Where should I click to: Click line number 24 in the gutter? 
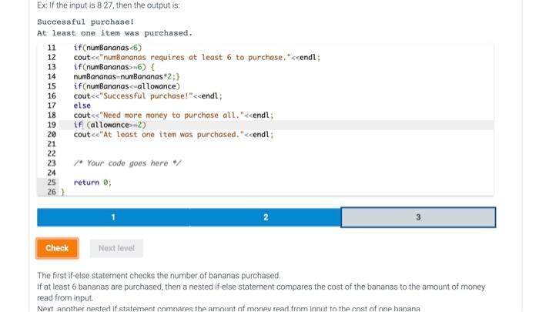tap(52, 173)
